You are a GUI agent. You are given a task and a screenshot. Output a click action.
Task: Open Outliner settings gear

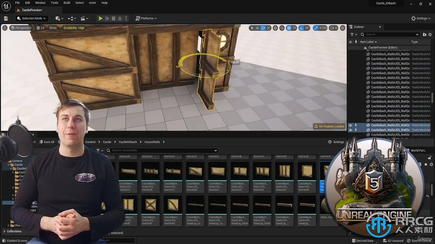point(430,34)
